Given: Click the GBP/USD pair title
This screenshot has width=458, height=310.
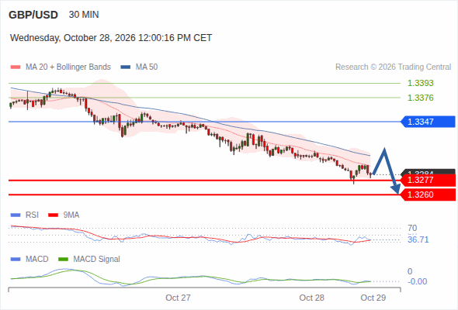Looking at the screenshot, I should [33, 15].
